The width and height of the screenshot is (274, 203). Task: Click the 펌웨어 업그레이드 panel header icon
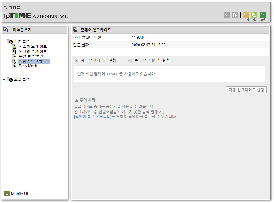point(75,30)
